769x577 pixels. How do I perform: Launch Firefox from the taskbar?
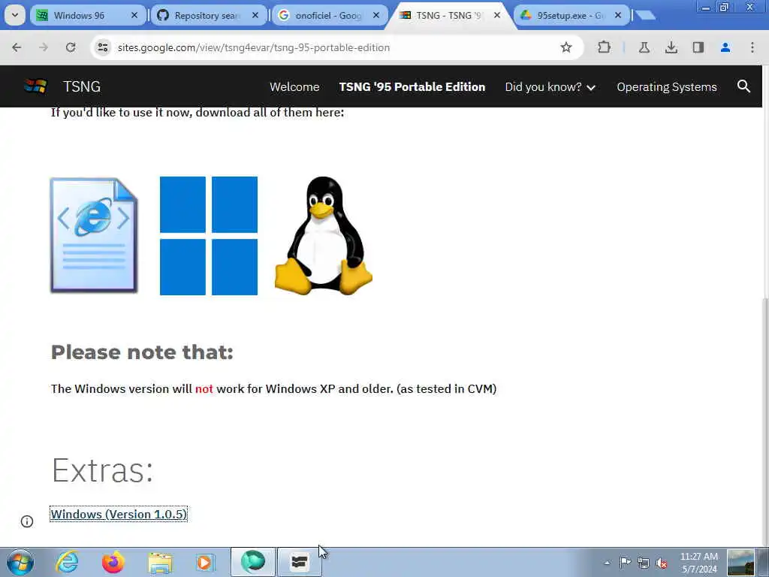tap(113, 562)
